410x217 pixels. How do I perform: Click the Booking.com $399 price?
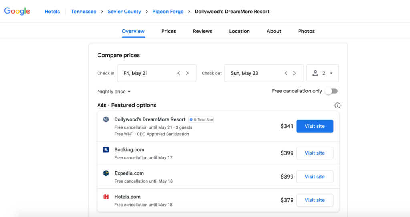click(287, 153)
